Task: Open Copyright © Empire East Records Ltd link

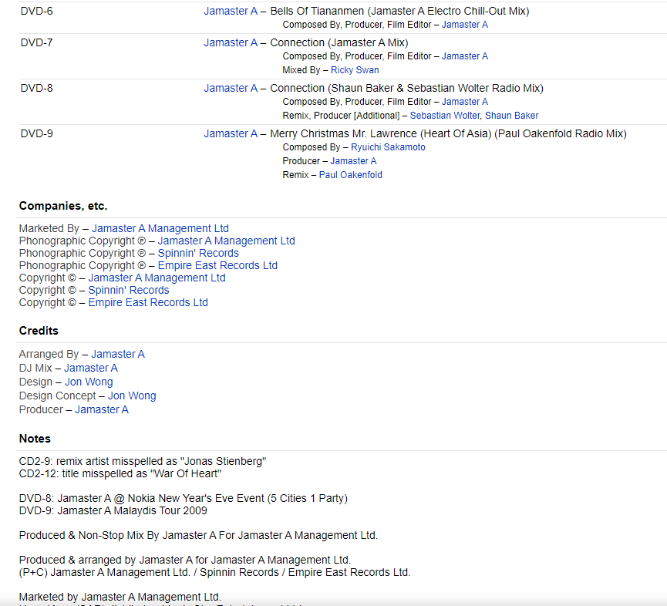Action: tap(148, 302)
